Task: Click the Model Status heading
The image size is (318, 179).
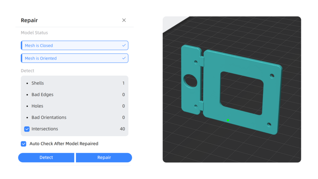Action: [34, 32]
